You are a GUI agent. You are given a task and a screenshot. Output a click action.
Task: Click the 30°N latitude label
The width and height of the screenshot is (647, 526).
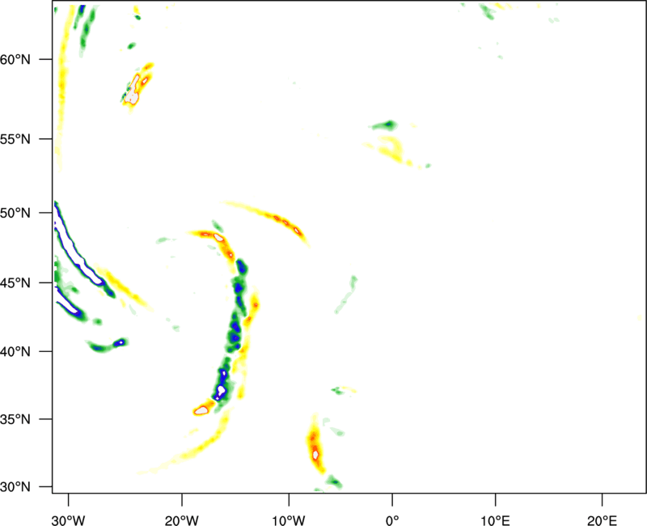(x=15, y=487)
